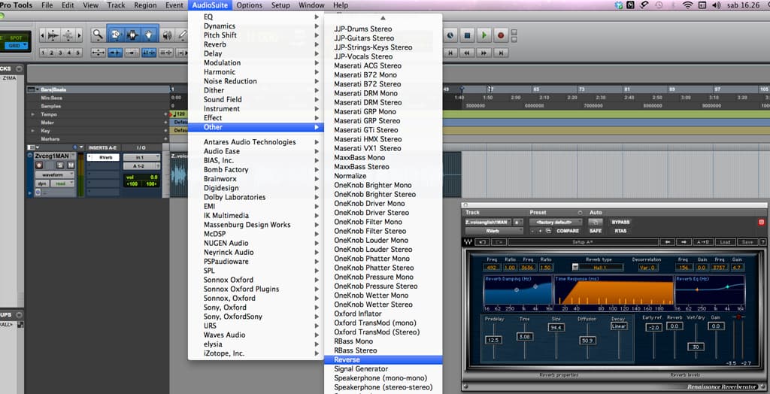Open the track's waveform view selector
The image size is (770, 394).
coord(54,174)
